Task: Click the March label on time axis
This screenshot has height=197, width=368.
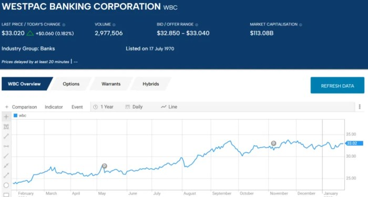Action: [x=51, y=193]
